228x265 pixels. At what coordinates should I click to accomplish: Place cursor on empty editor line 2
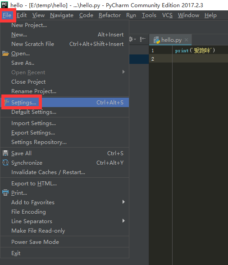click(x=200, y=58)
